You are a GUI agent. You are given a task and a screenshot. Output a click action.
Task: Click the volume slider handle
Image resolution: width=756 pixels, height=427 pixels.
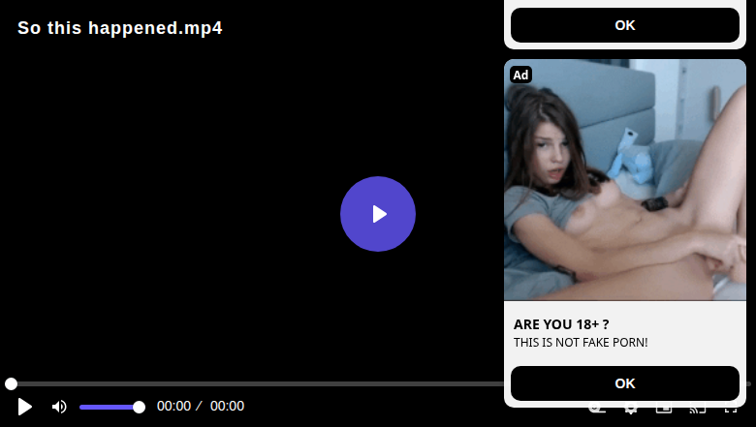pyautogui.click(x=139, y=408)
